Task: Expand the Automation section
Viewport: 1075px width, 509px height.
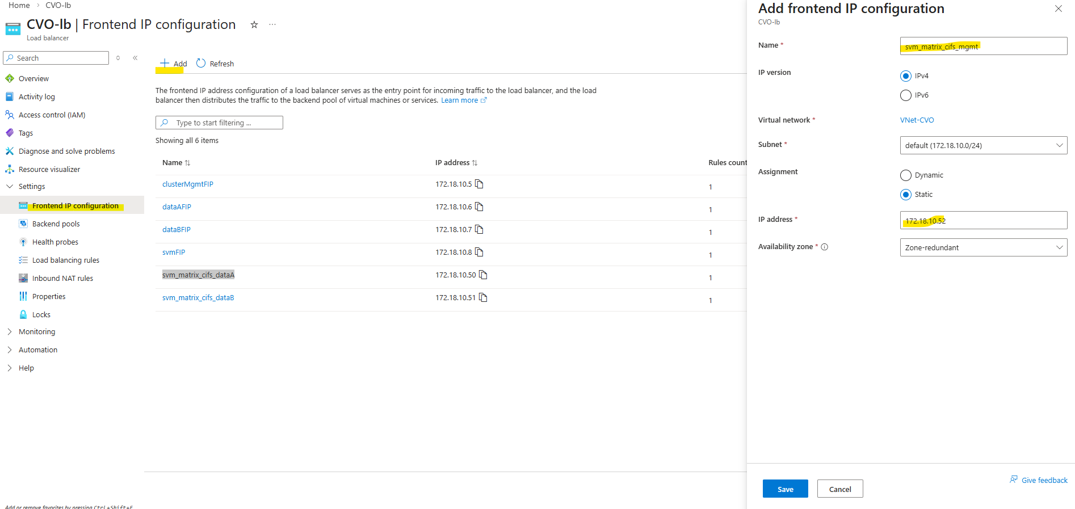Action: tap(10, 350)
